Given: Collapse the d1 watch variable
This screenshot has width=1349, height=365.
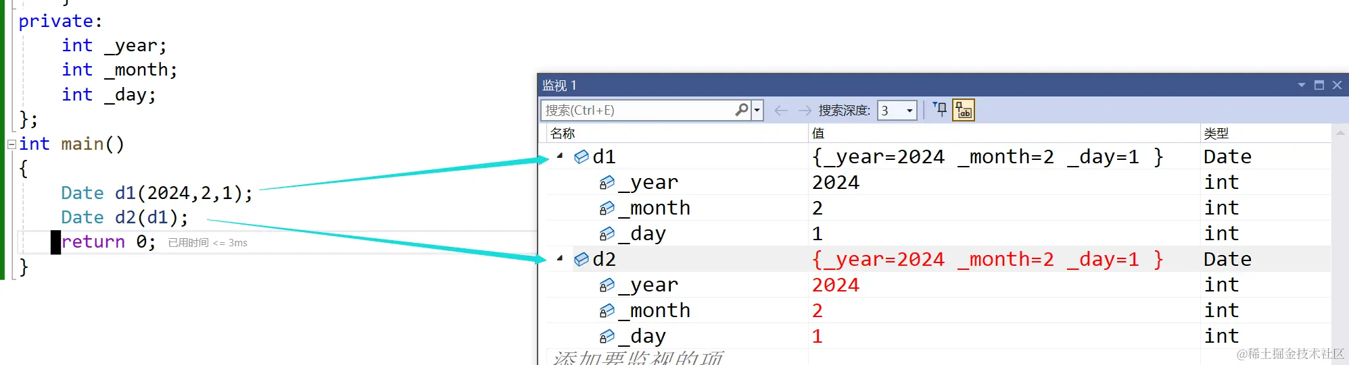Looking at the screenshot, I should click(560, 156).
